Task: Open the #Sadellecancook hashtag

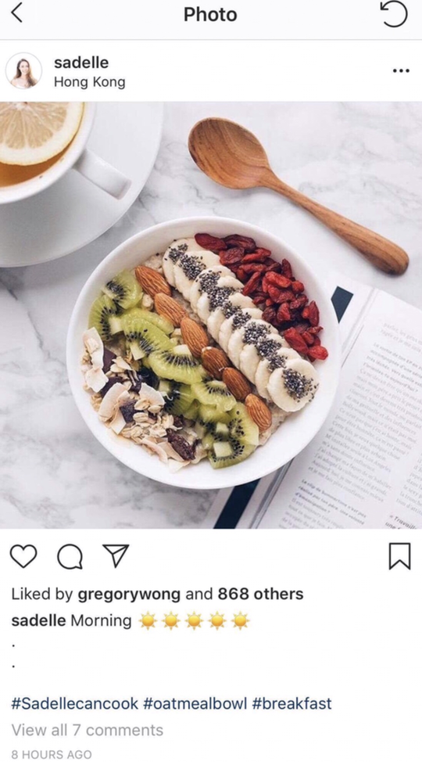Action: pos(75,703)
